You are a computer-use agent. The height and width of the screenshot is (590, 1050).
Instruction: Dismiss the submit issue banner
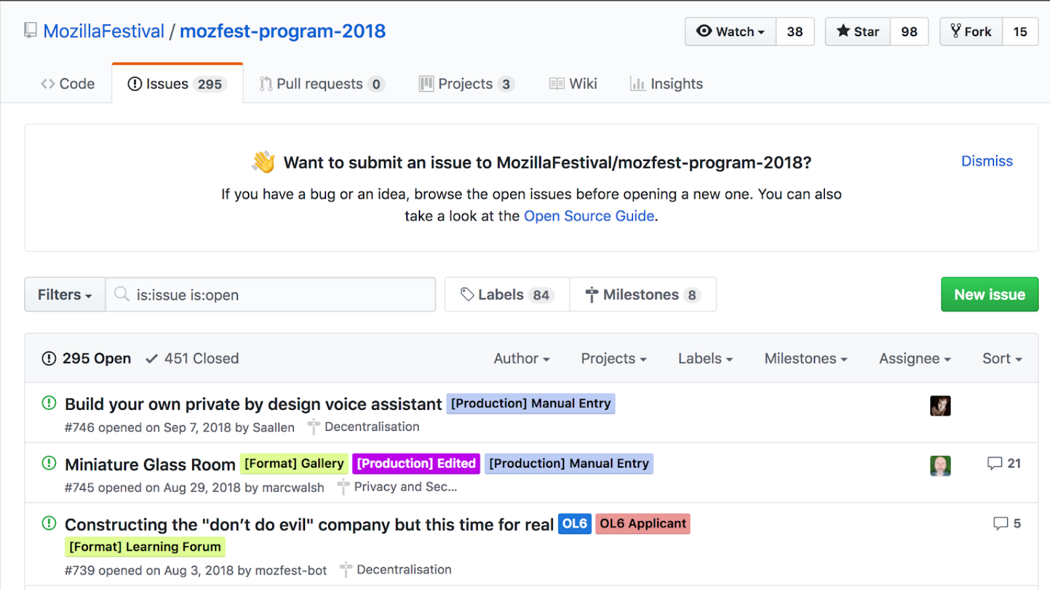[987, 161]
